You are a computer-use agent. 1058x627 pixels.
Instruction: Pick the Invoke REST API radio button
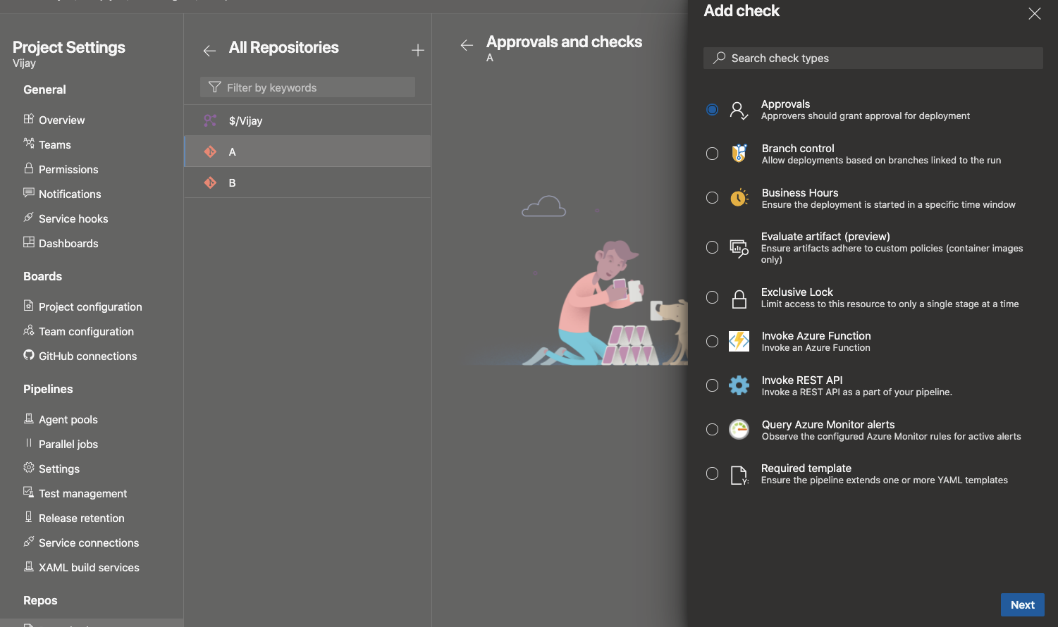coord(712,385)
